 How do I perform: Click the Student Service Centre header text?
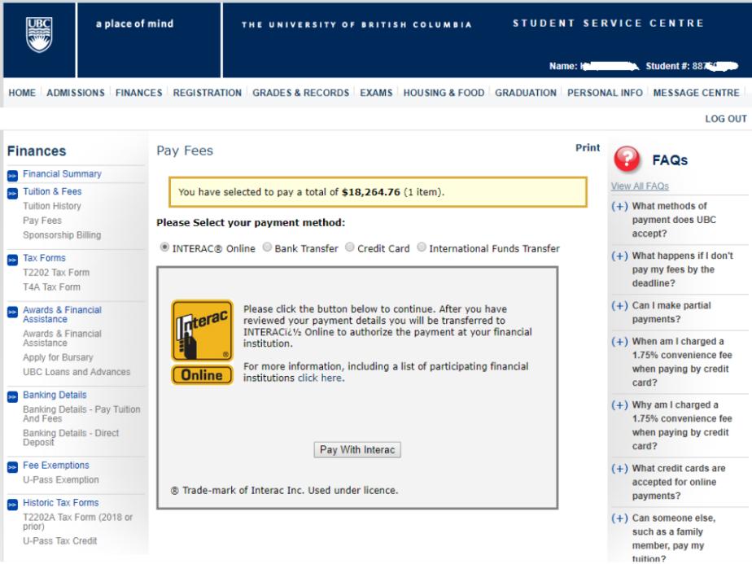coord(608,23)
